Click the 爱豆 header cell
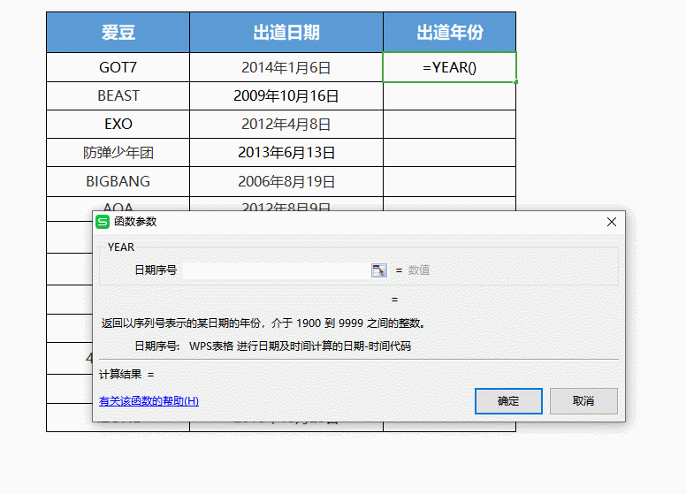The width and height of the screenshot is (686, 494). coord(118,33)
